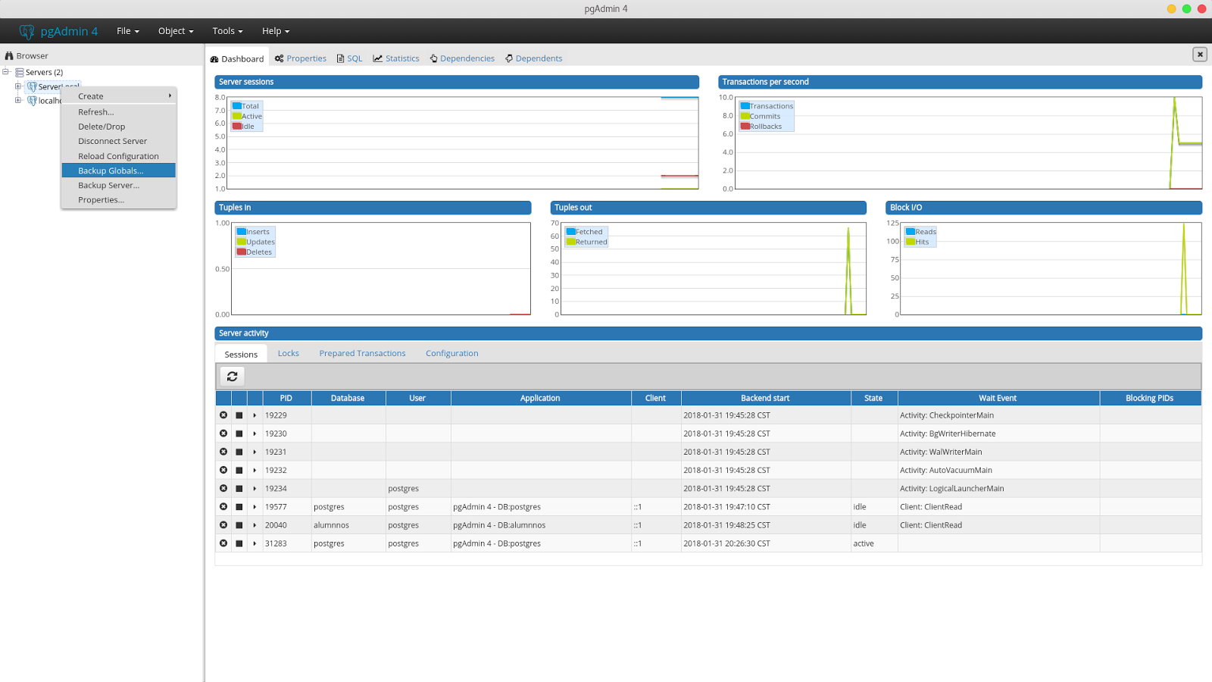The image size is (1212, 682).
Task: Open the Object menu
Action: (x=176, y=31)
